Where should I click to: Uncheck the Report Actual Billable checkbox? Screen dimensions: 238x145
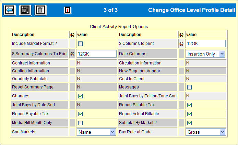pyautogui.click(x=189, y=114)
